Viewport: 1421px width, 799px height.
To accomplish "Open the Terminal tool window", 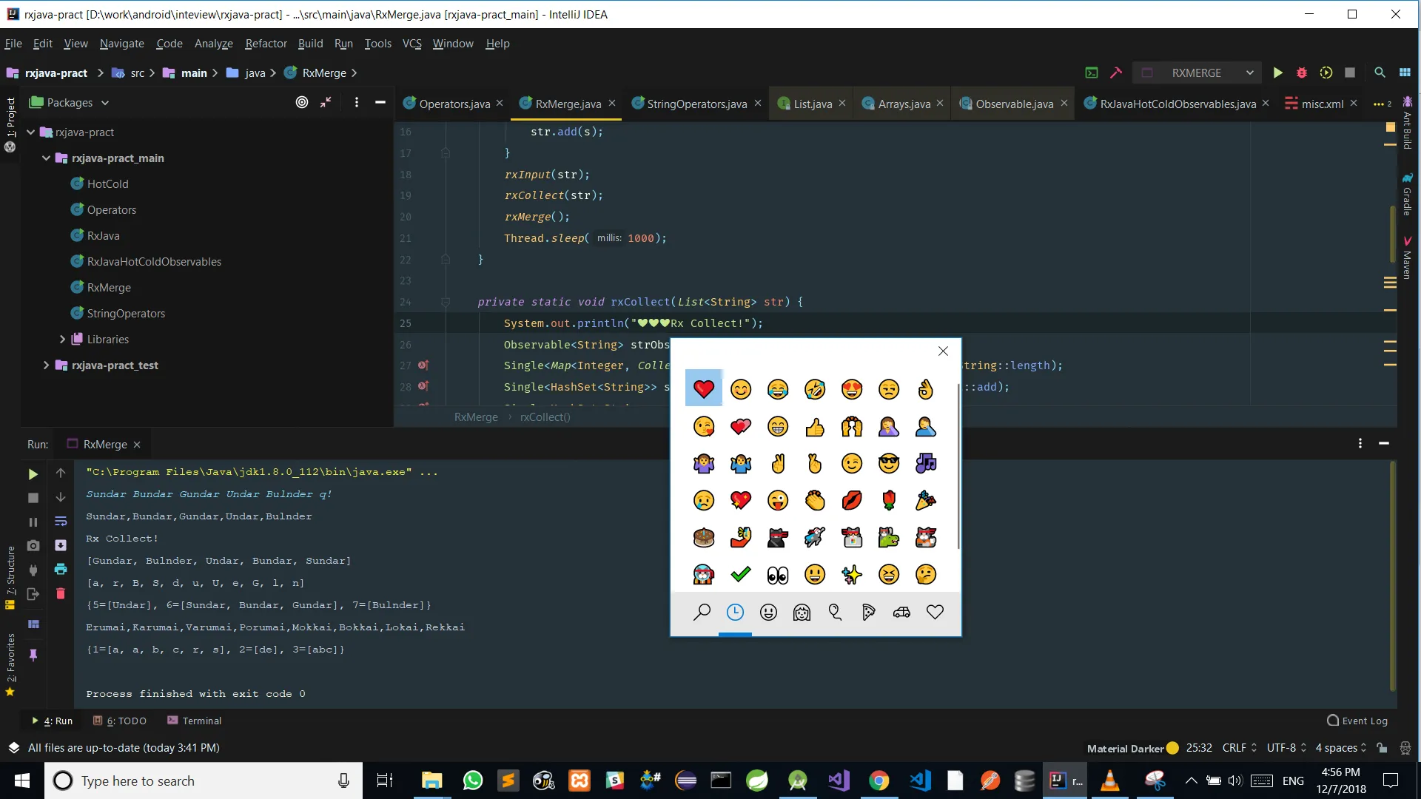I will pyautogui.click(x=195, y=721).
